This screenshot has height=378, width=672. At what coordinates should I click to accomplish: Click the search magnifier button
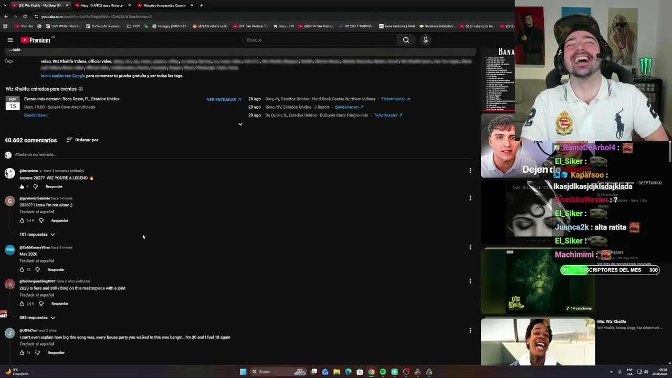click(x=406, y=40)
